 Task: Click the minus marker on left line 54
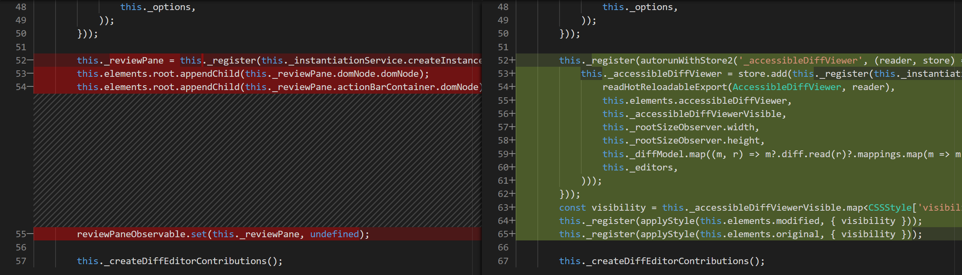30,87
